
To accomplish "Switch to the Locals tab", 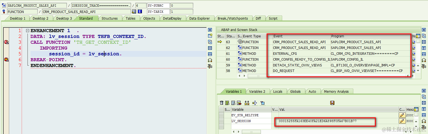I will tap(278, 91).
